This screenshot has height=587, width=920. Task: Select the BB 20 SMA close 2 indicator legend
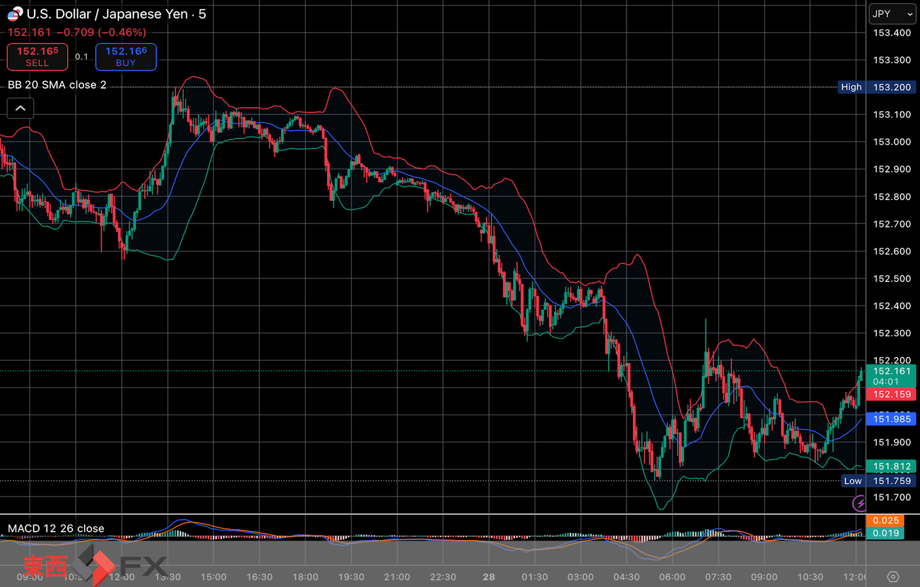tap(57, 85)
